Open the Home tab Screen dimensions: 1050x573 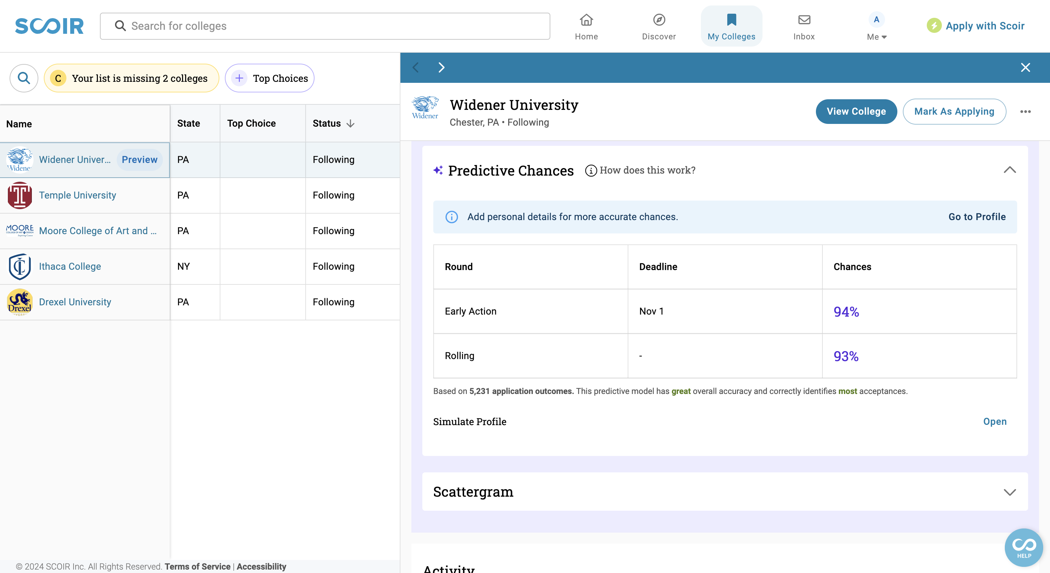[586, 26]
